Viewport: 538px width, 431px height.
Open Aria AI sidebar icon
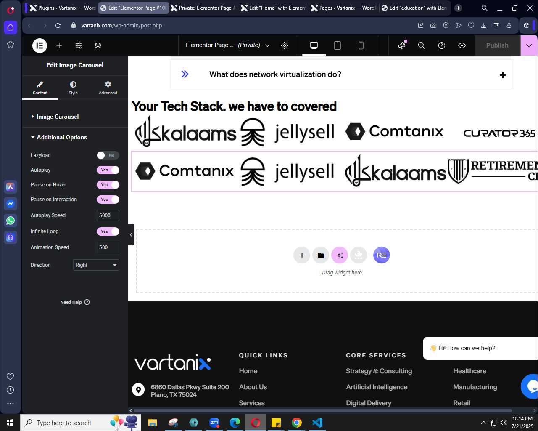click(11, 187)
